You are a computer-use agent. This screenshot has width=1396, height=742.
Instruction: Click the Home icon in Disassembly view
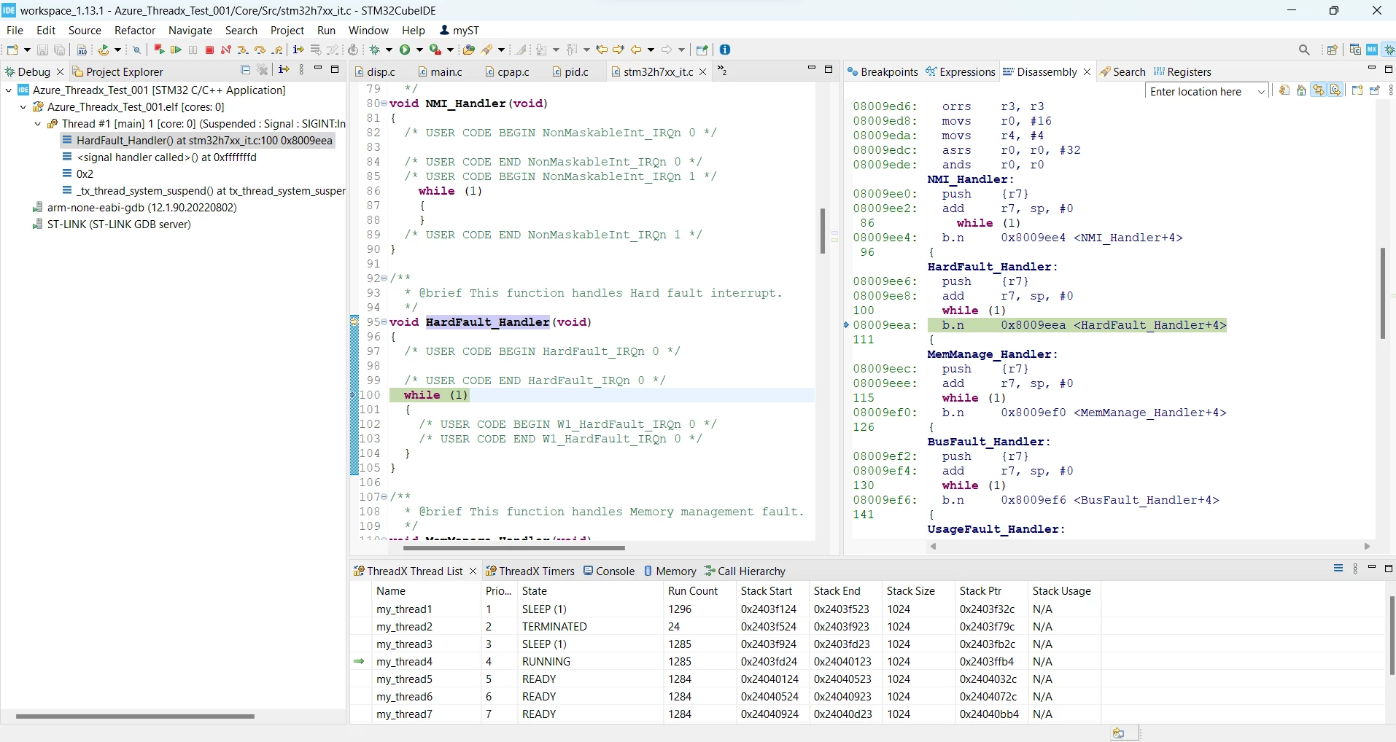point(1301,90)
